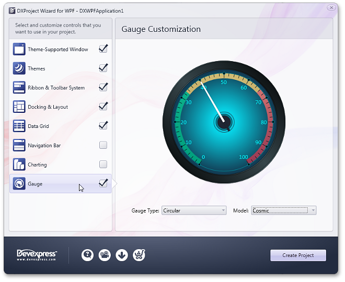Select the Gauge item in list
Image resolution: width=345 pixels, height=282 pixels.
point(52,184)
